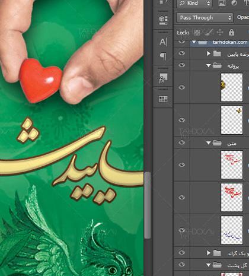The width and height of the screenshot is (249, 276).
Task: Open the 3D panel icon
Action: 163,20
